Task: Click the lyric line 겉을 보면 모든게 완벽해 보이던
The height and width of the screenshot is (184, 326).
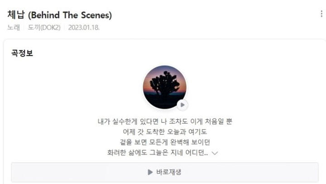Action: pos(165,142)
